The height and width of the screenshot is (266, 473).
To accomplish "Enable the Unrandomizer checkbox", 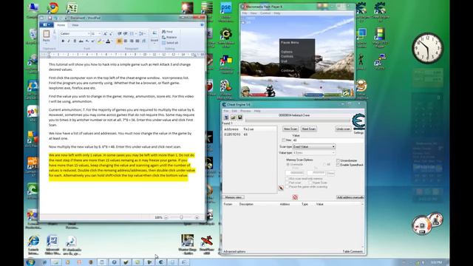I will [338, 161].
